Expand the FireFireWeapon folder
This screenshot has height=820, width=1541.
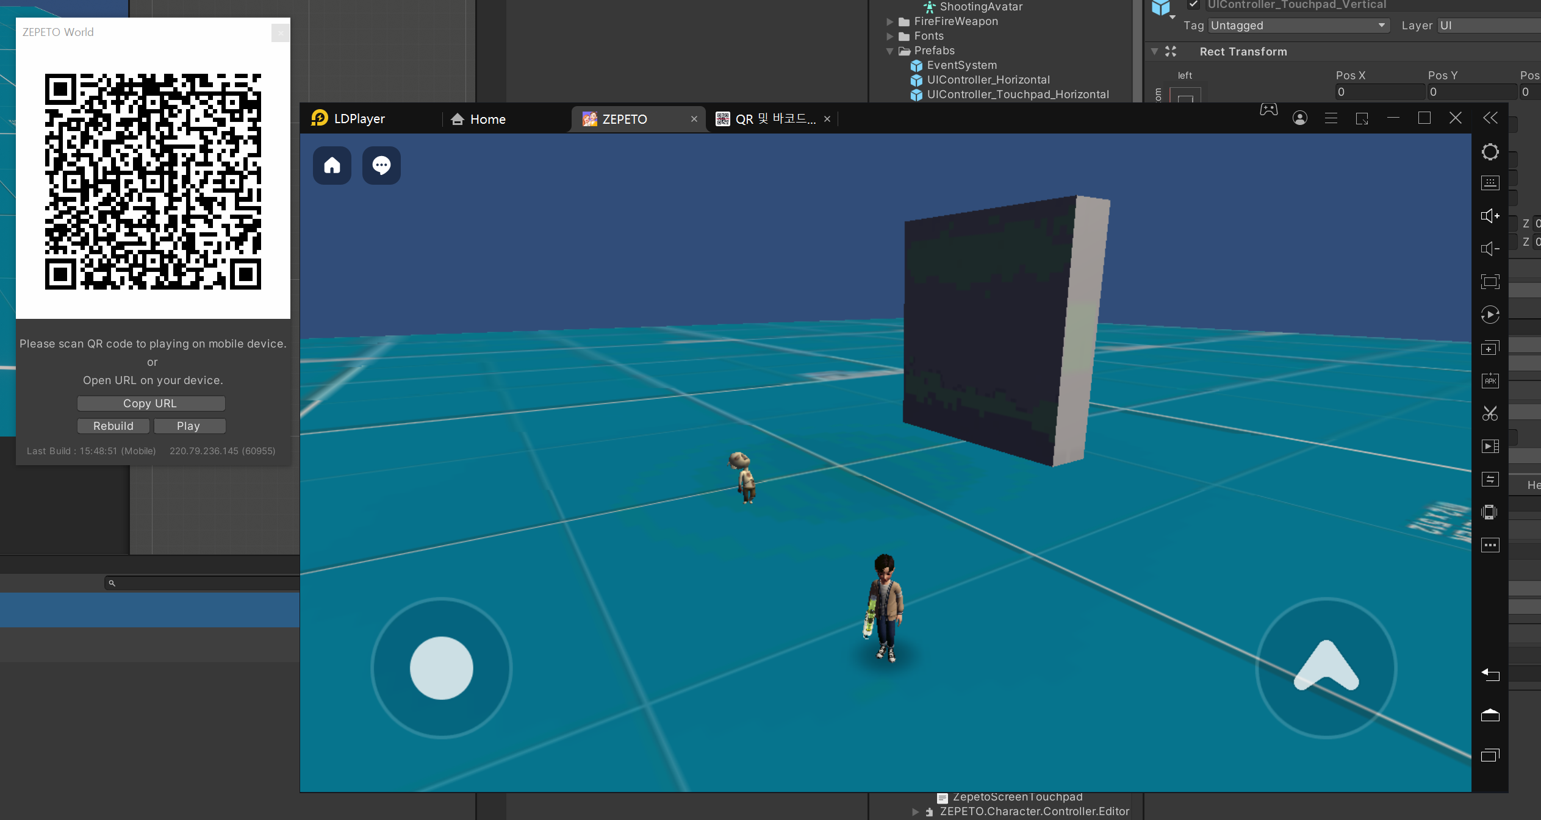(889, 21)
